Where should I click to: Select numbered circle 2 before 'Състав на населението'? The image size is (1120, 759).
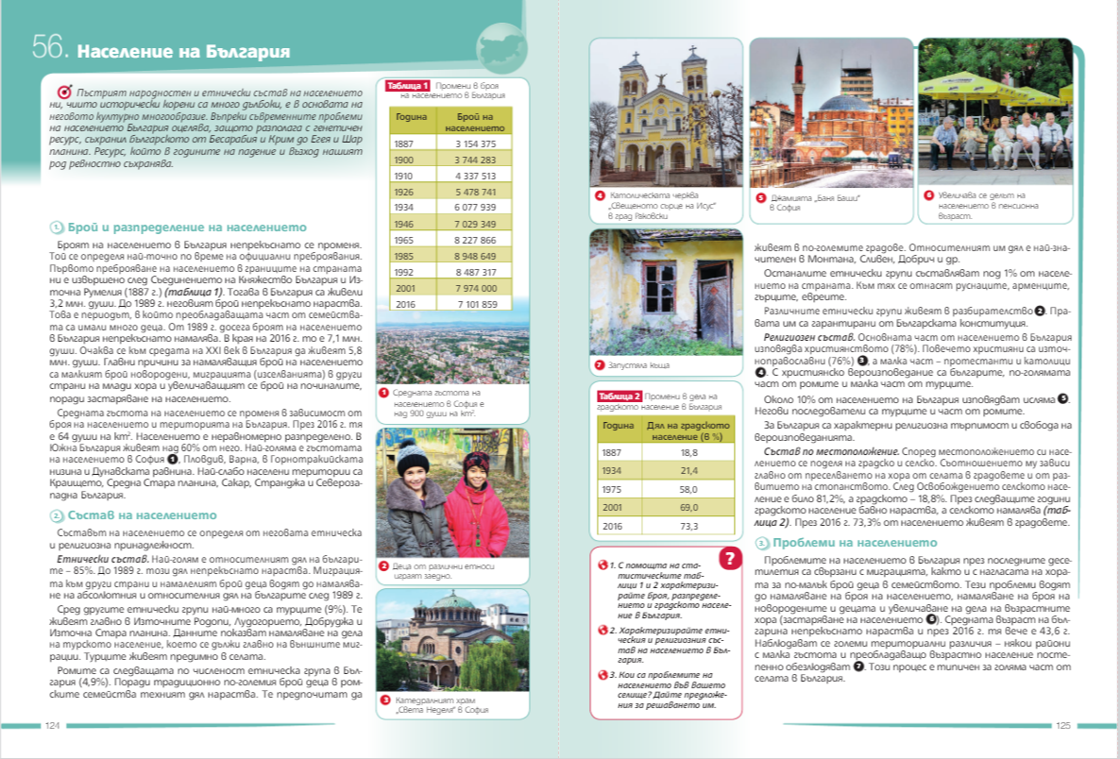point(56,515)
